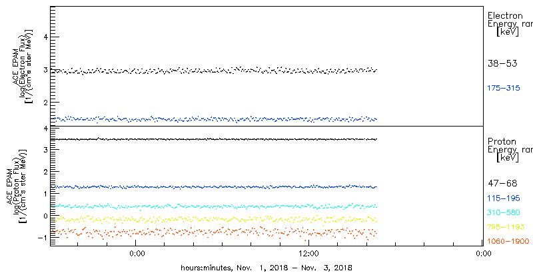Click the [keV] unit label under Electron
Image resolution: width=533 pixels, height=273 pixels.
[x=507, y=32]
